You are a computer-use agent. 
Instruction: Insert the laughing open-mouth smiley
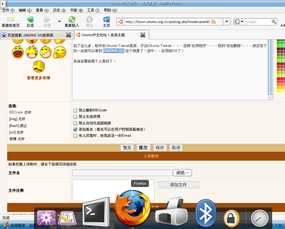[18, 52]
